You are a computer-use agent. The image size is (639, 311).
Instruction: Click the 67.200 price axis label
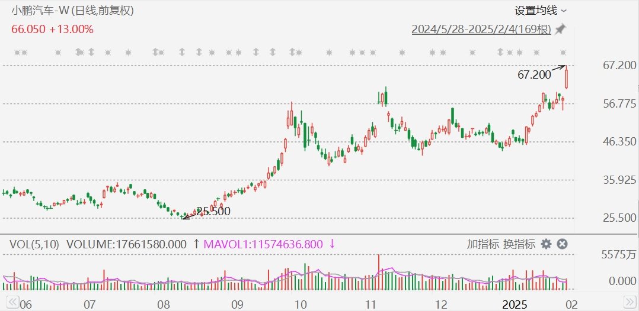tap(619, 66)
